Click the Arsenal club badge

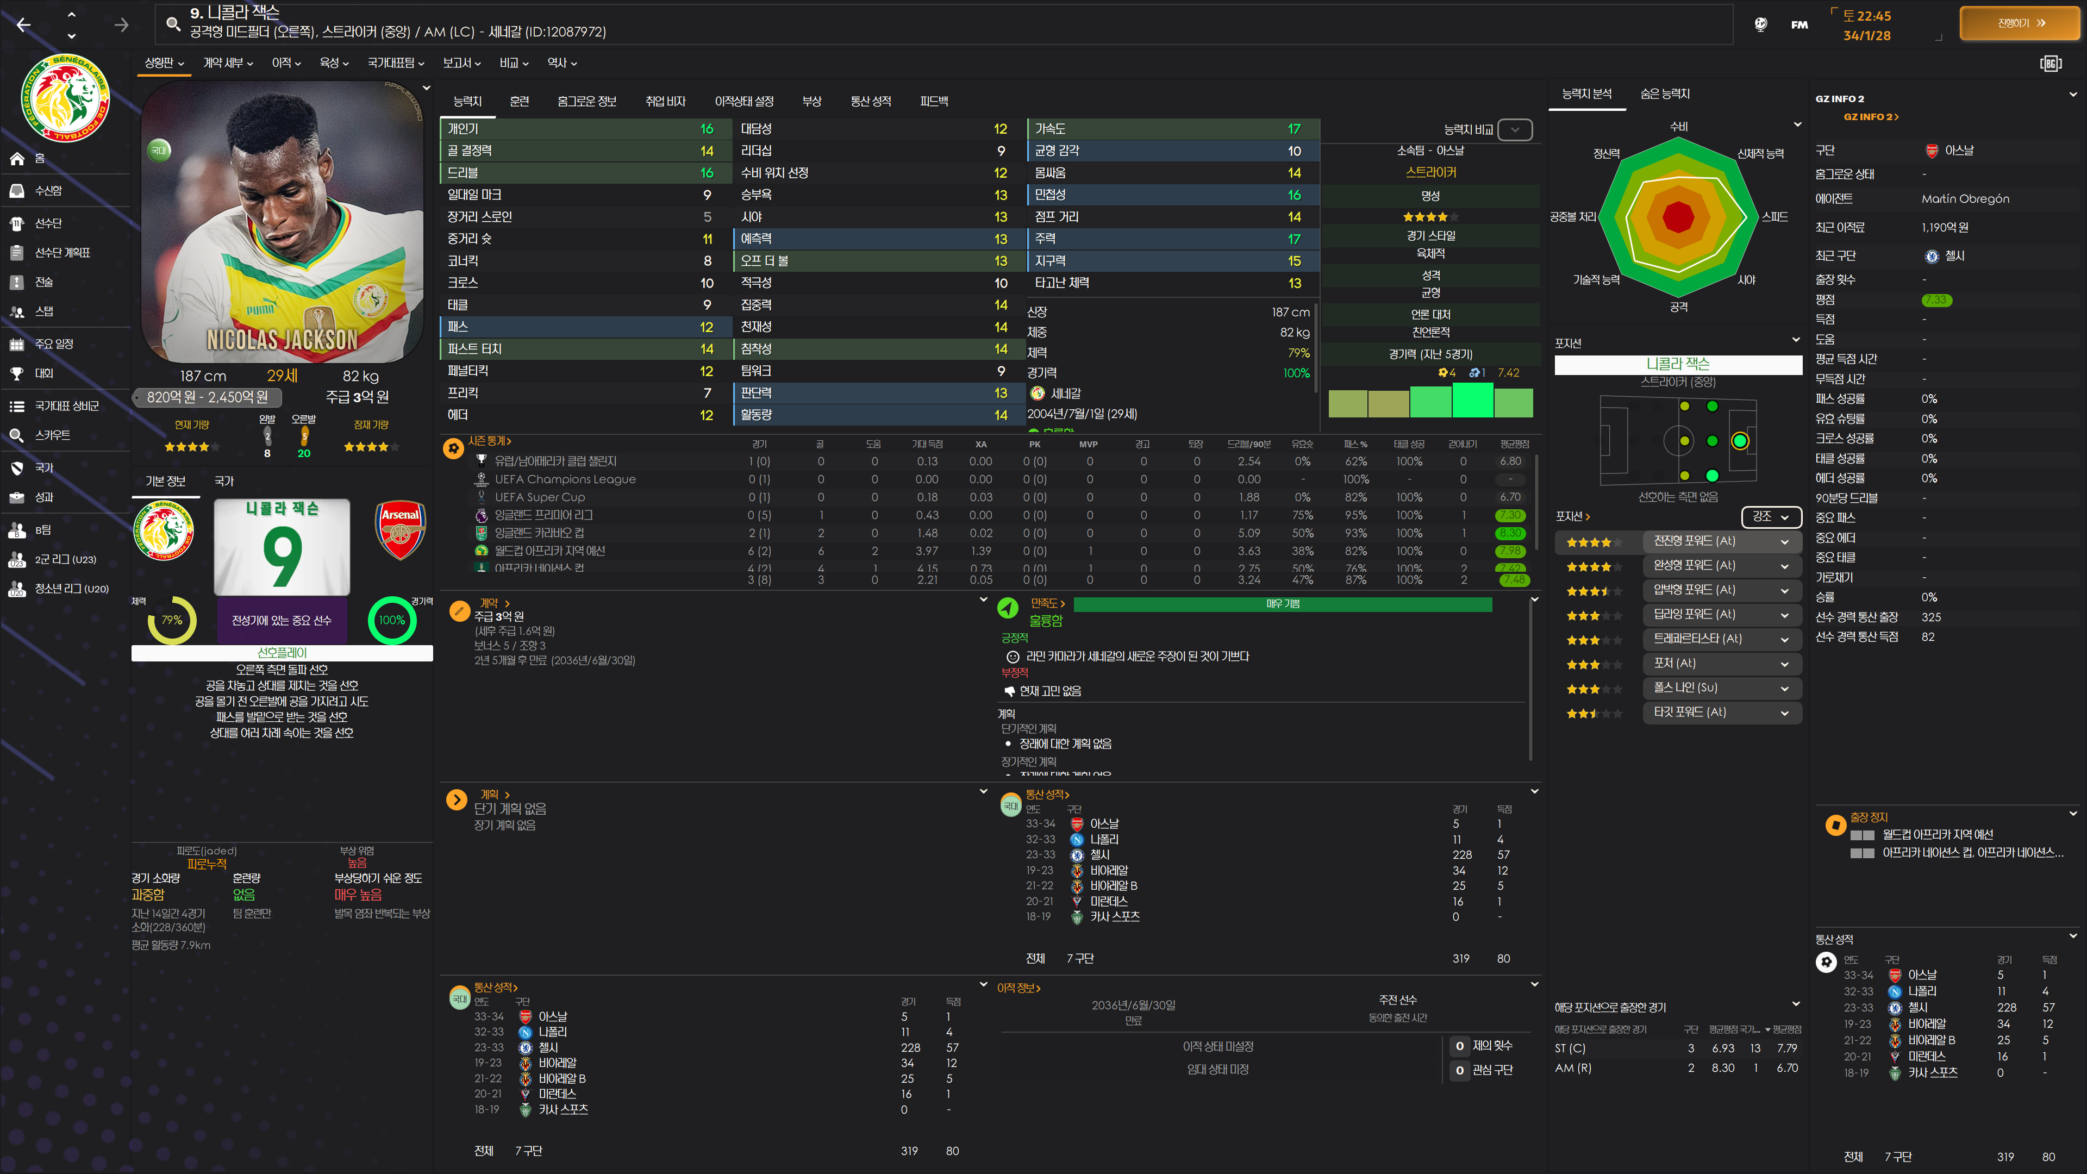pos(400,530)
